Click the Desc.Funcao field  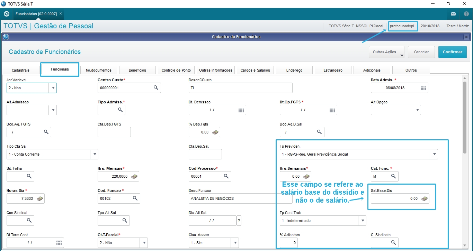pos(240,198)
